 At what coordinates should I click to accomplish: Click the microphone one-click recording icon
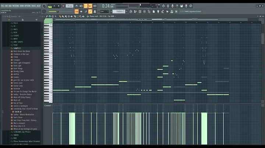pyautogui.click(x=173, y=6)
